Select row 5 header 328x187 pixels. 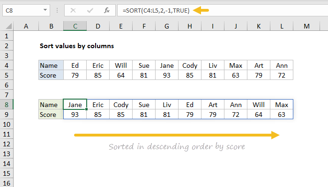click(x=7, y=75)
